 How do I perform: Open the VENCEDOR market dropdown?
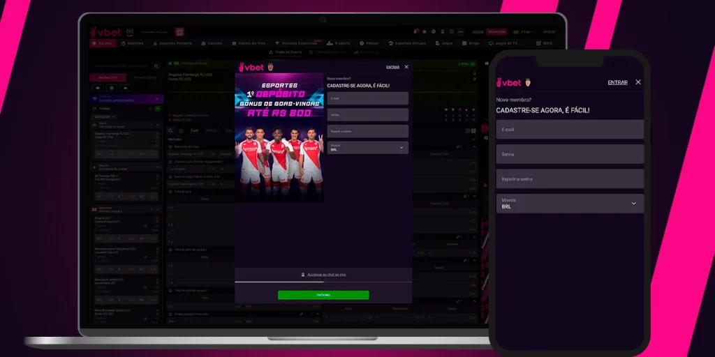pos(104,117)
